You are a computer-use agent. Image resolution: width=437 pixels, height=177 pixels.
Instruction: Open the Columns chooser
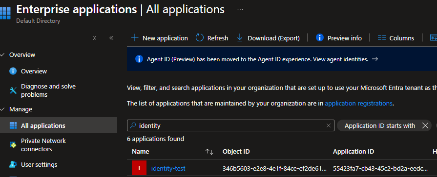(x=396, y=38)
